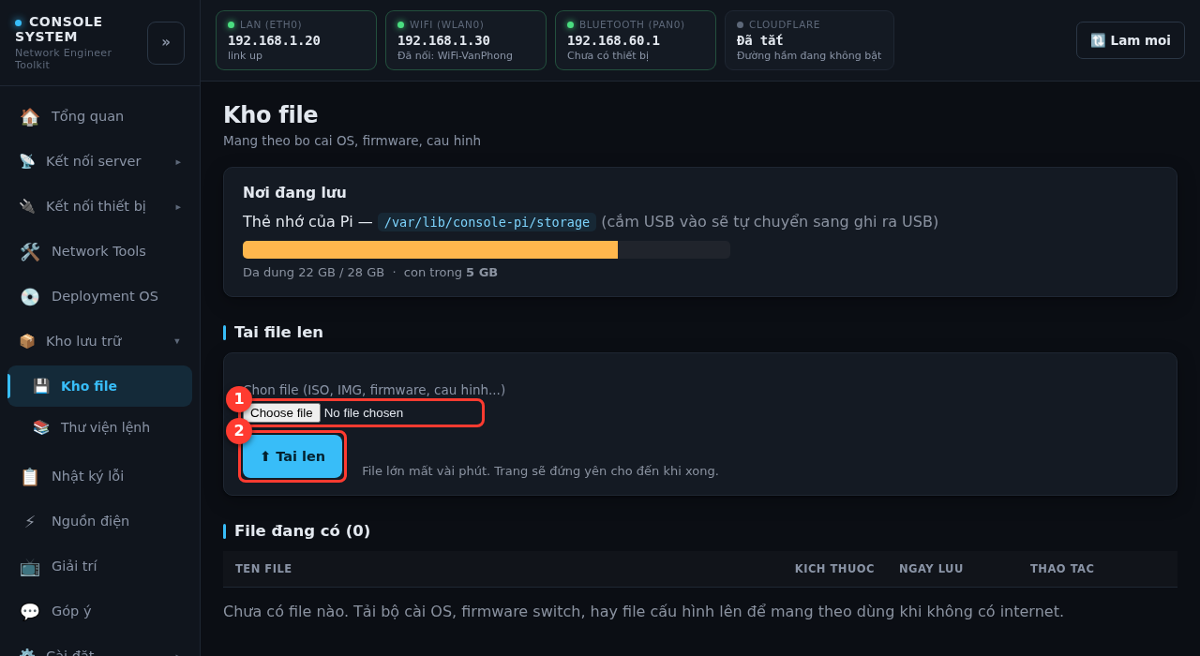Open Nguồn điện lightning icon
Image resolution: width=1200 pixels, height=656 pixels.
pos(30,521)
